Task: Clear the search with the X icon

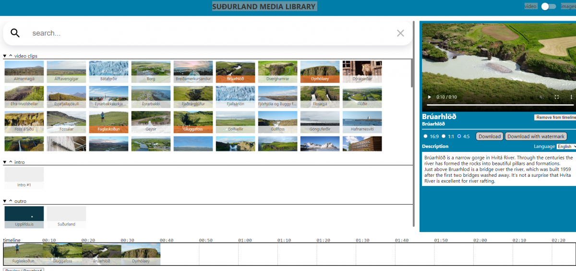Action: point(400,33)
